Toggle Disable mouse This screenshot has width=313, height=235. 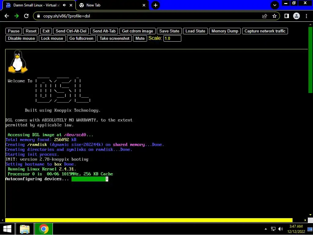(21, 38)
